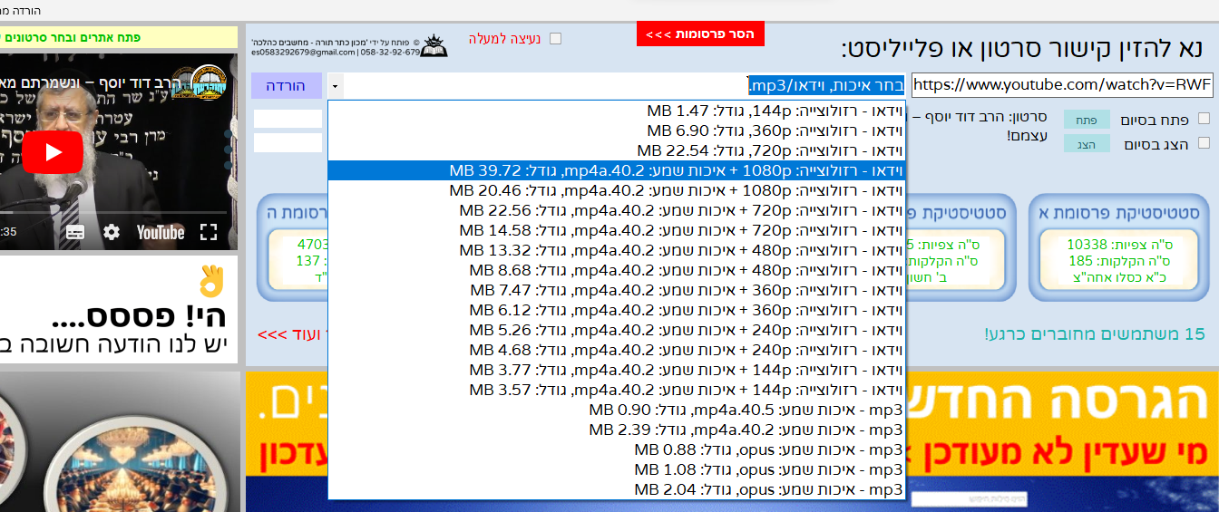Choose 360p with audio, size 6.12 MB
The image size is (1219, 512).
pos(617,310)
